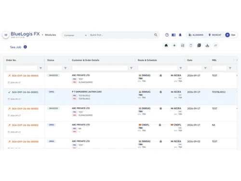241x181 pixels.
Task: Sort by Date column header
Action: coord(189,60)
